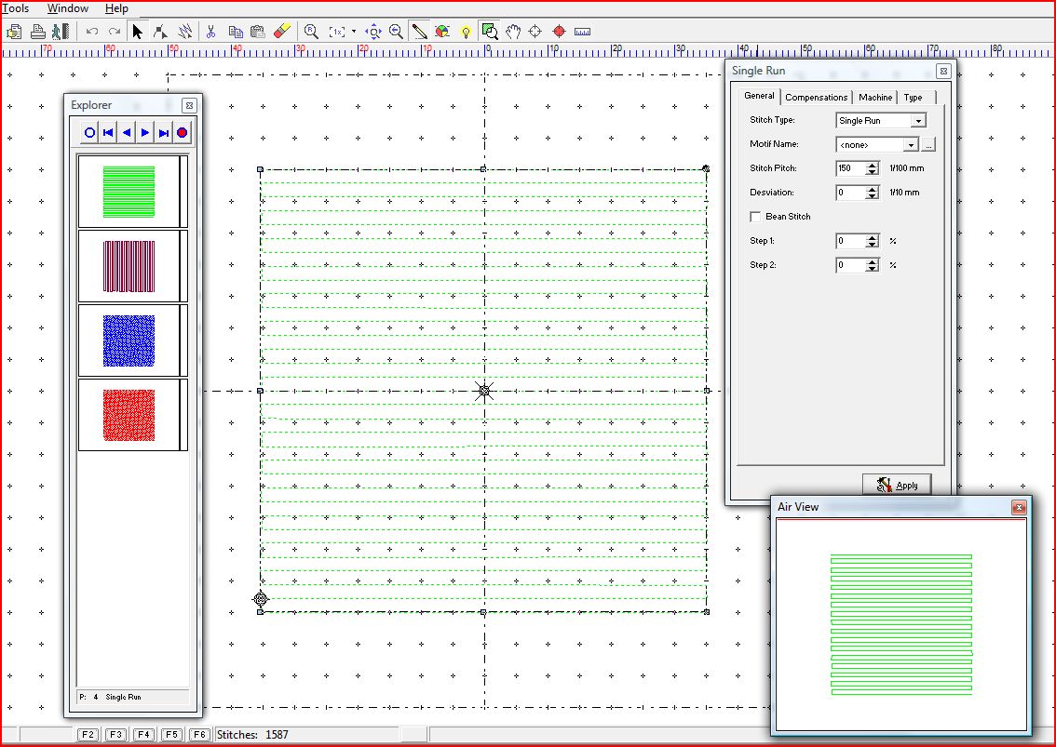
Task: Jump to first object in Explorer
Action: click(x=108, y=133)
